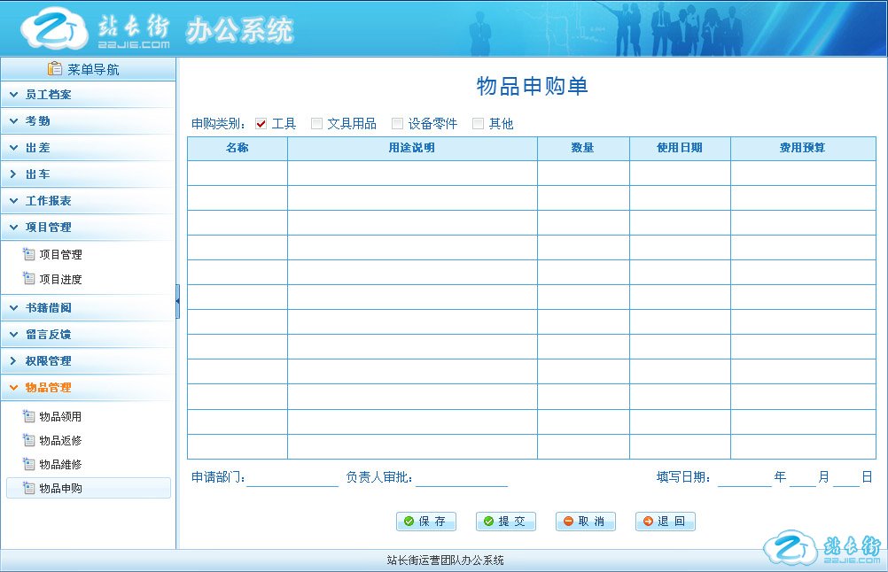
Task: Click the 项目进度 item icon
Action: (28, 279)
